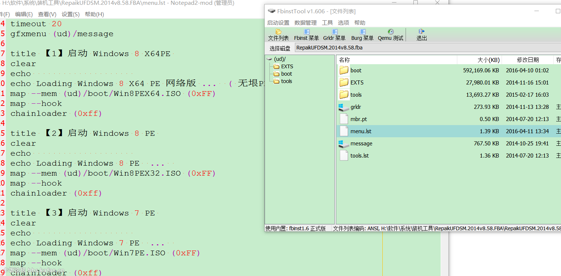Click the FbinstTool title bar app icon

271,11
